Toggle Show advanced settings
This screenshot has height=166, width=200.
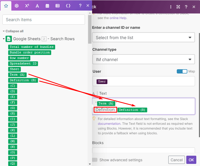tap(95, 160)
